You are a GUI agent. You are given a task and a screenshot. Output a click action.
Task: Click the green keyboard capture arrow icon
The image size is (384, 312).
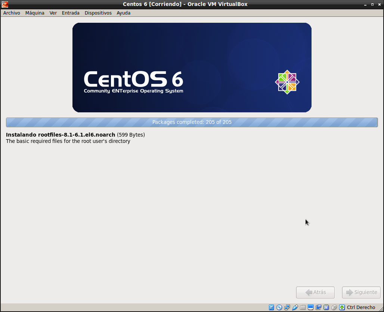click(342, 308)
